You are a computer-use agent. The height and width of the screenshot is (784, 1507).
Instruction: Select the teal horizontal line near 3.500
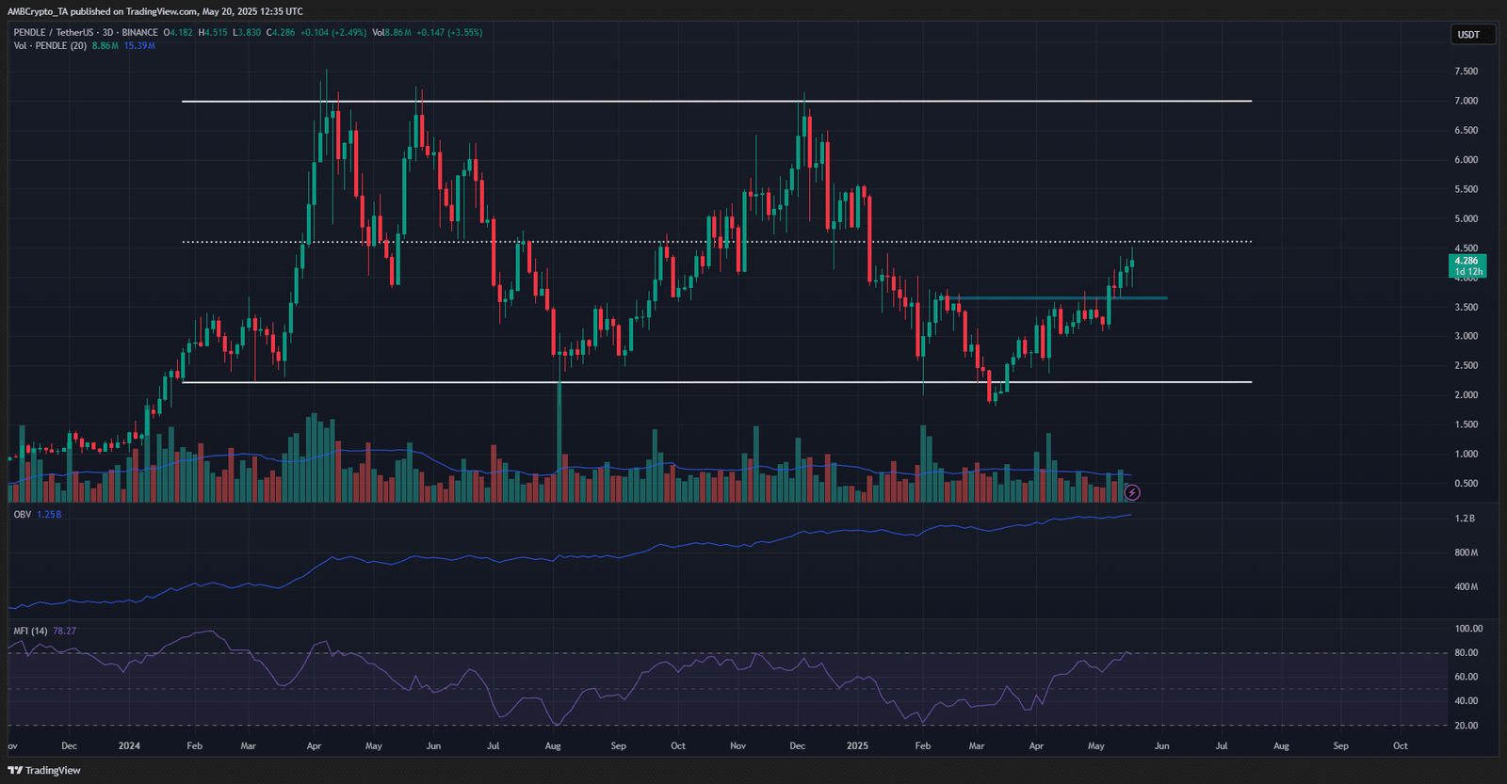[1055, 298]
